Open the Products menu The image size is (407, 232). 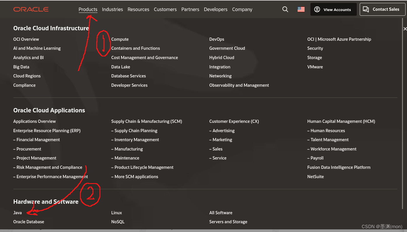click(88, 9)
